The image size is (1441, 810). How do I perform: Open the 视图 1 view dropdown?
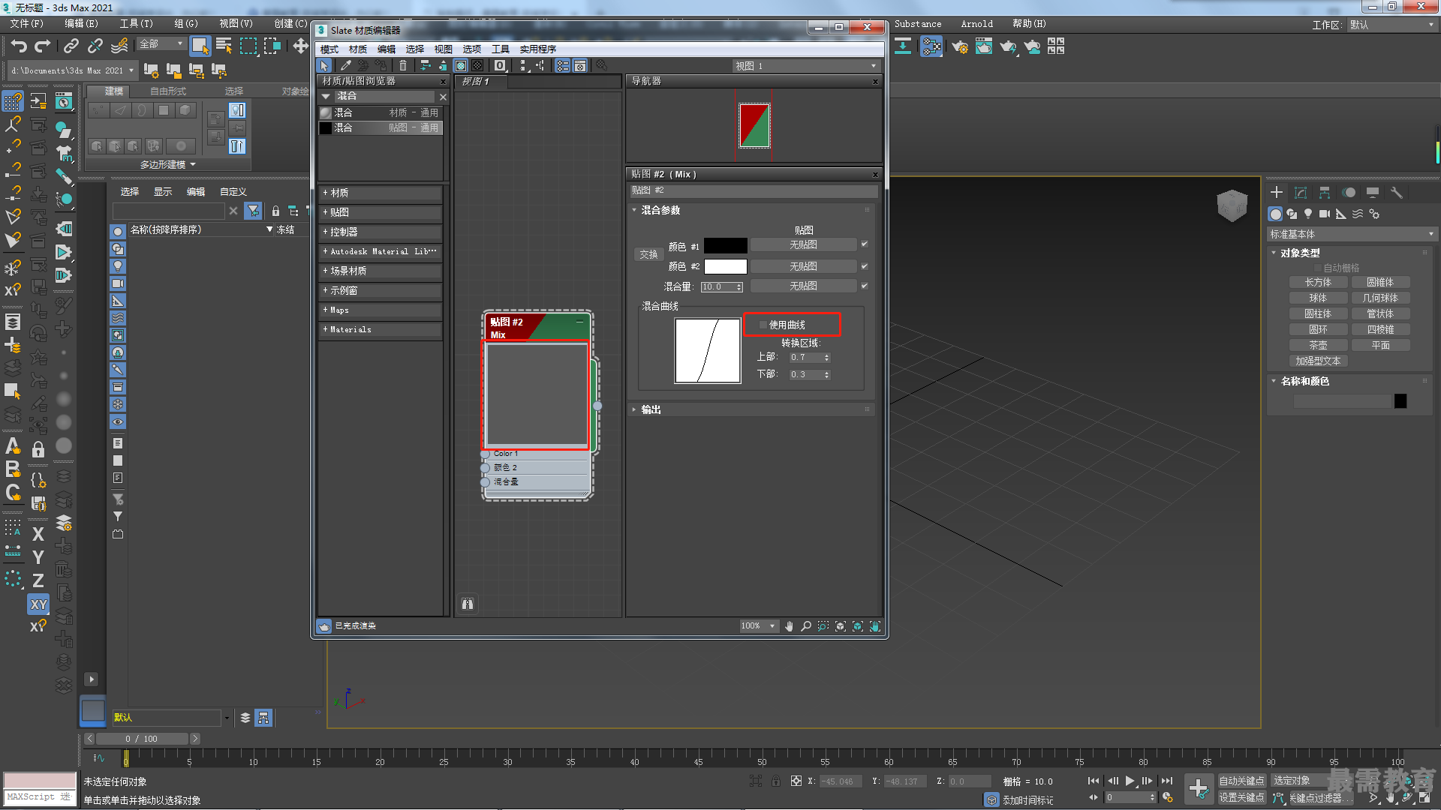click(x=805, y=66)
